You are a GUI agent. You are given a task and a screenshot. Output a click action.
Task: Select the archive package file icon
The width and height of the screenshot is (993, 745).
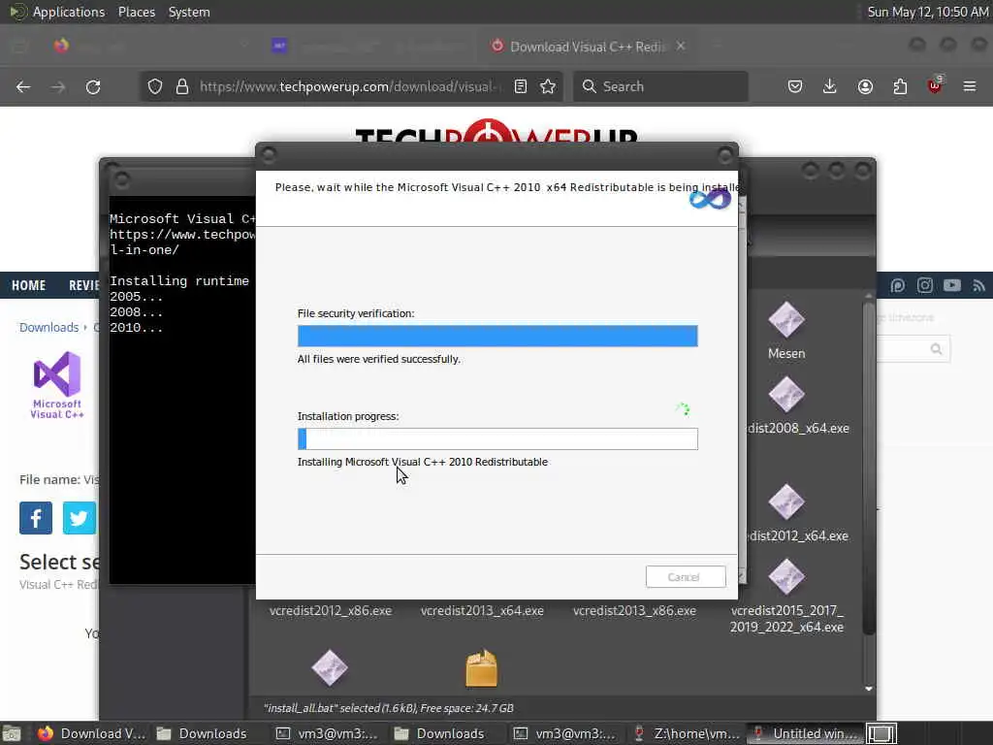(481, 668)
